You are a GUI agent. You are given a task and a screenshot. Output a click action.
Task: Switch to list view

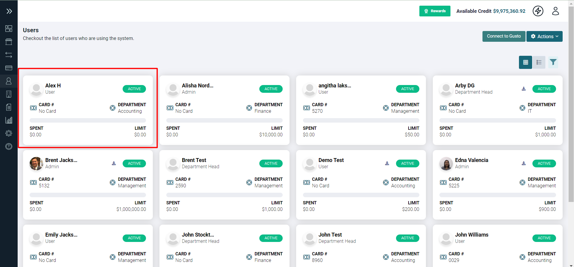(x=539, y=62)
